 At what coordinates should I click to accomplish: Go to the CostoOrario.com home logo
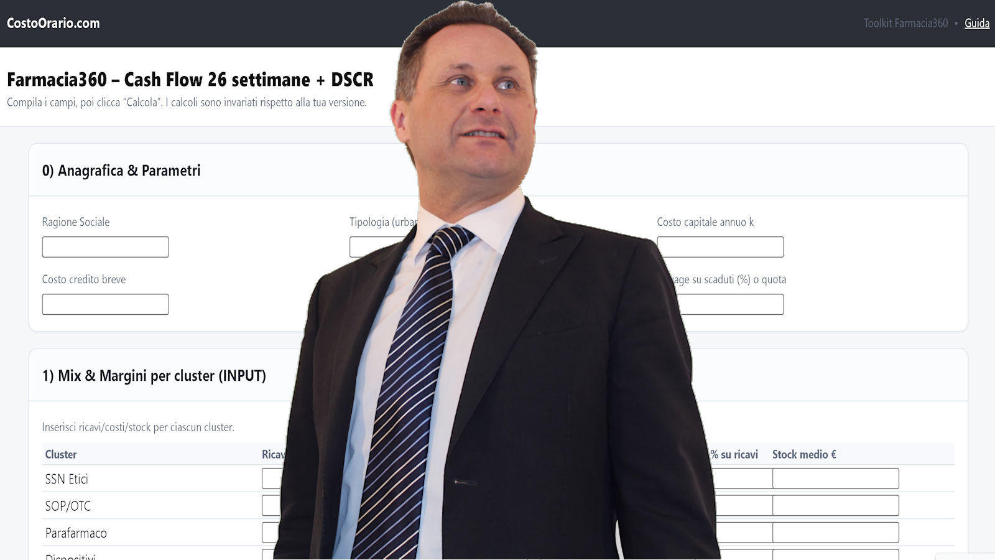(53, 23)
